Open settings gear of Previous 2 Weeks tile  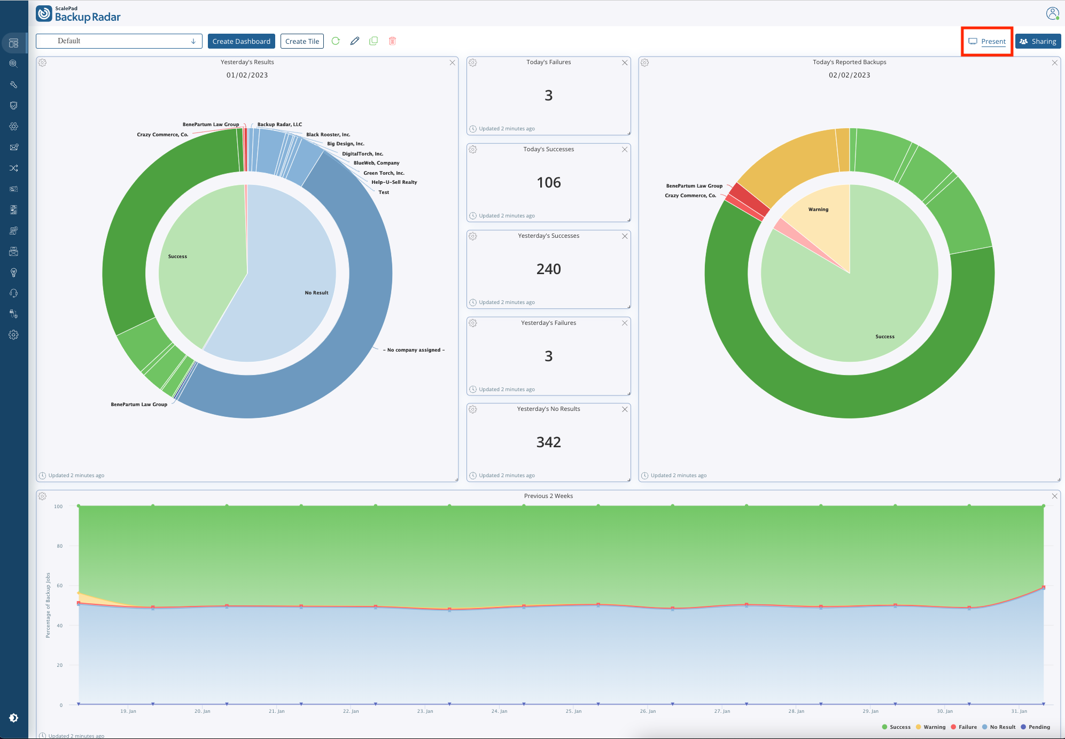[43, 496]
